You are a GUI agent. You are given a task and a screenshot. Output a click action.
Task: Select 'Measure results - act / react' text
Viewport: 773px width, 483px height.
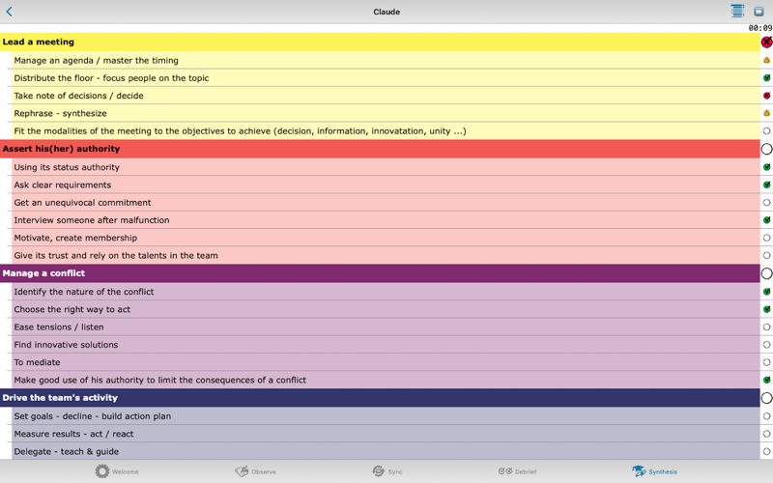click(x=73, y=434)
